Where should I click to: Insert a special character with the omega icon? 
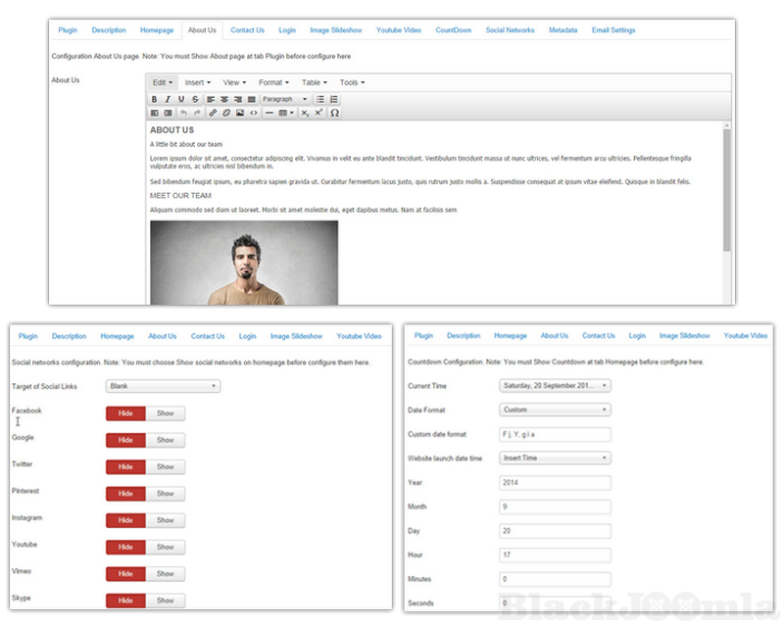tap(335, 114)
